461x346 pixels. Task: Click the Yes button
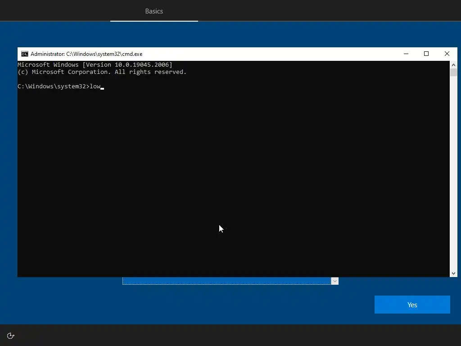pos(412,305)
